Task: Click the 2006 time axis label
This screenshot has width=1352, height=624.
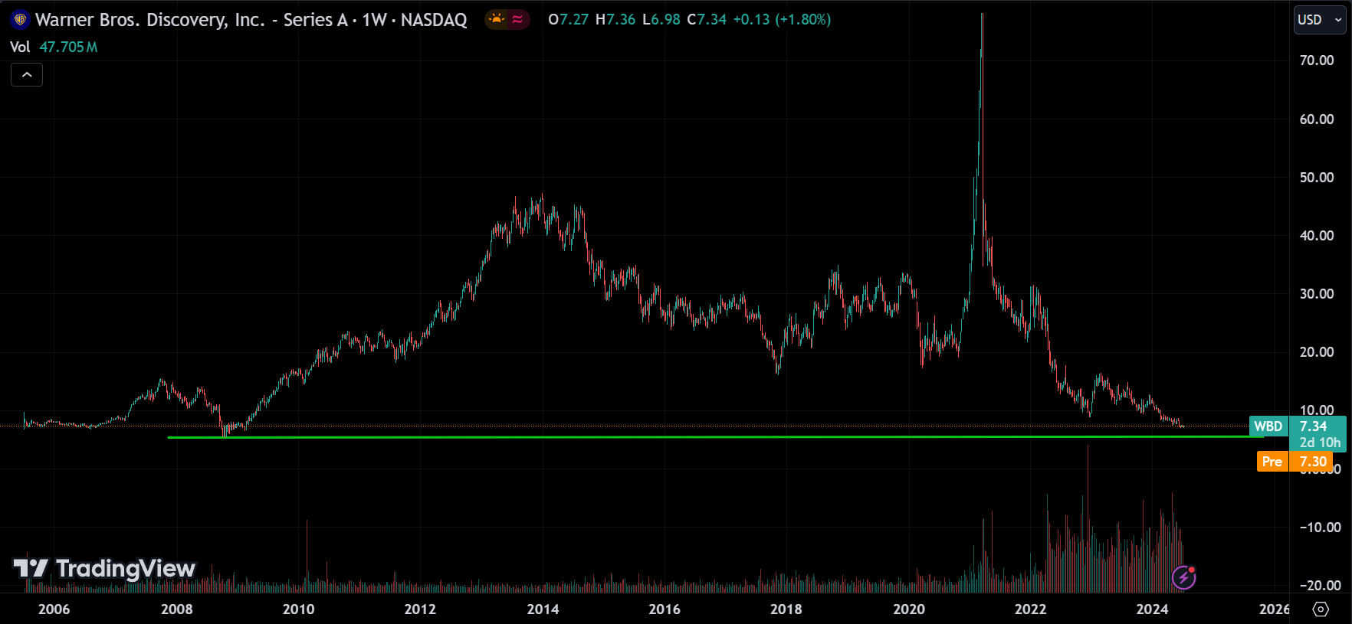Action: (x=54, y=609)
